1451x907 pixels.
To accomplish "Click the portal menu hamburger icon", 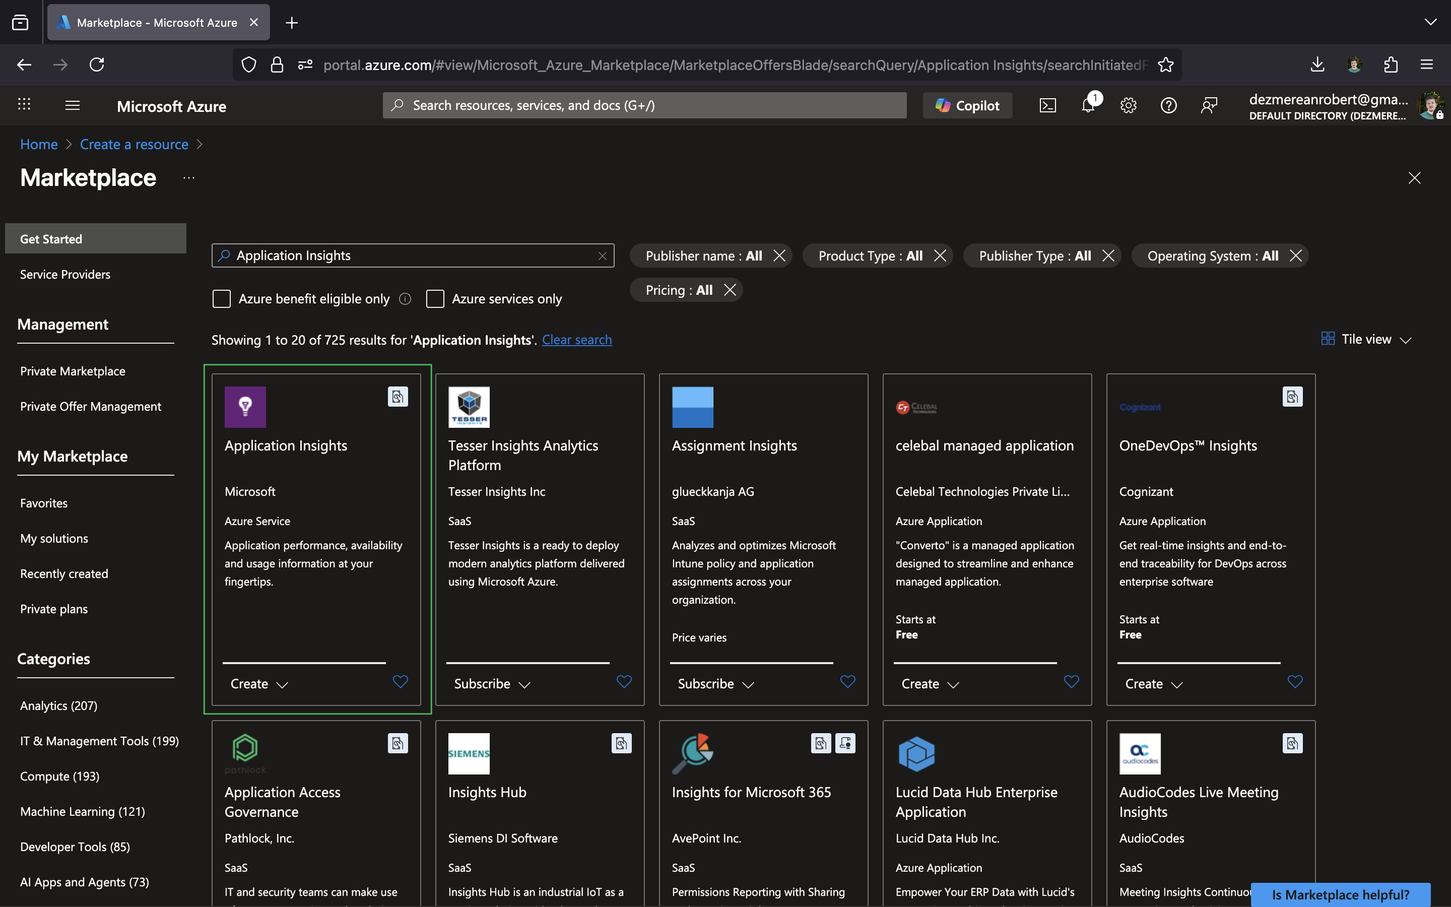I will [72, 105].
